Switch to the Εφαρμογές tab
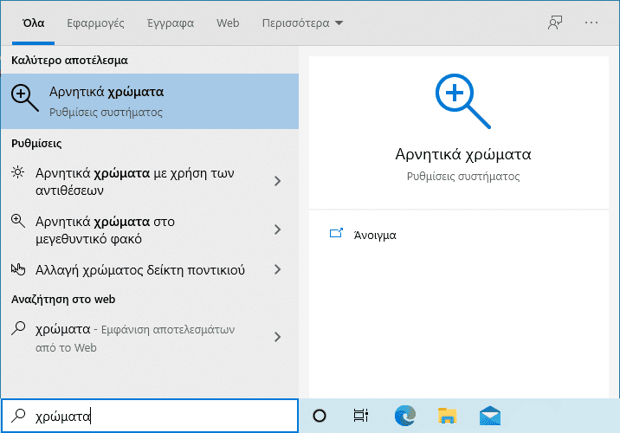The image size is (620, 433). pos(95,23)
